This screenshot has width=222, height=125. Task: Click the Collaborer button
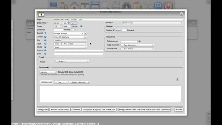coord(76,109)
